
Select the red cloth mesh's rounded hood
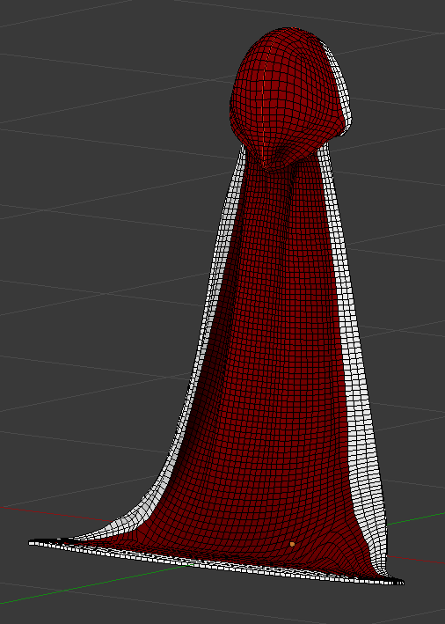290,99
